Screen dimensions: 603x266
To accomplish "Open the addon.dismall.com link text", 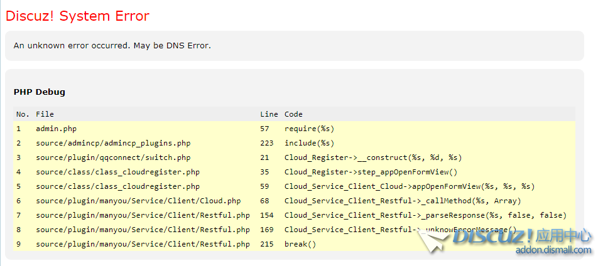I will [x=553, y=250].
